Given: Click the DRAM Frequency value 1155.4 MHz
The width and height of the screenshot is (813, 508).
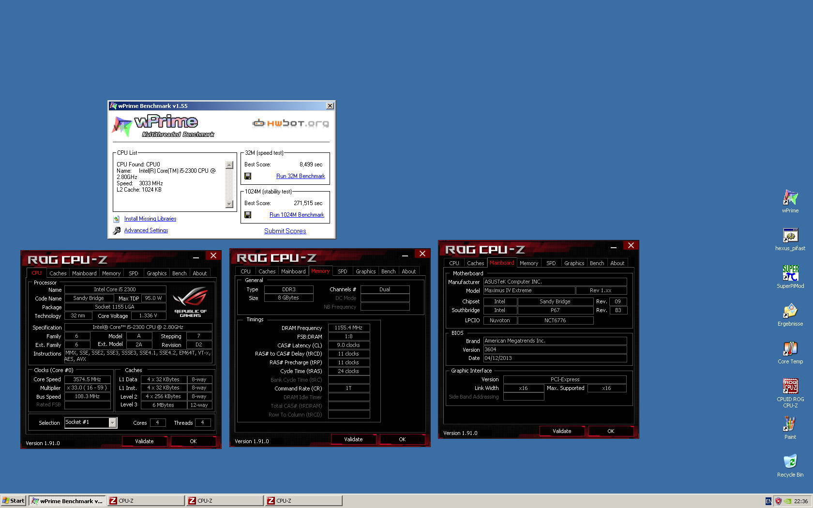Looking at the screenshot, I should click(349, 328).
